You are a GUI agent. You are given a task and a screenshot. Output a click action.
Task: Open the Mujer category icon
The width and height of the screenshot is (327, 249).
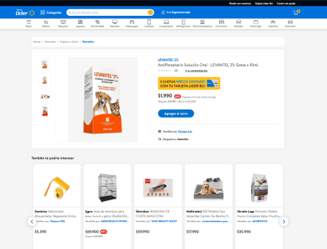click(x=29, y=23)
